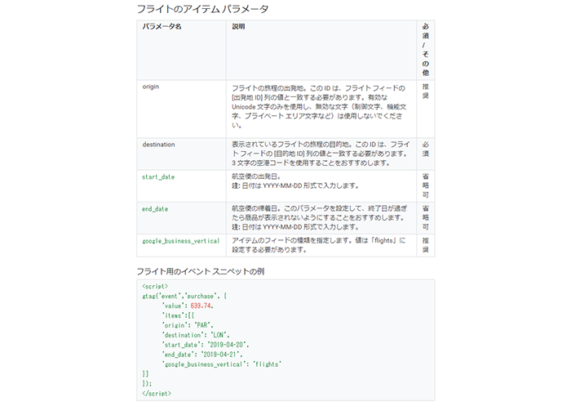Click 推奨 in the google_business_vertical row
Viewport: 571px width, 406px height.
(425, 245)
